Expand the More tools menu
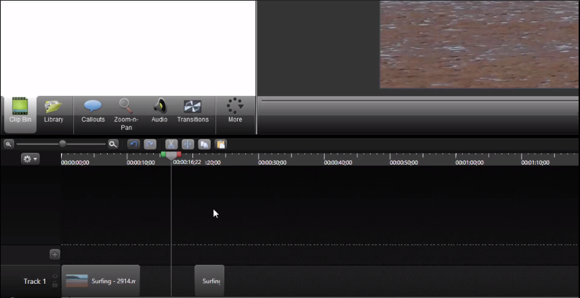Viewport: 580px width, 298px height. (235, 111)
